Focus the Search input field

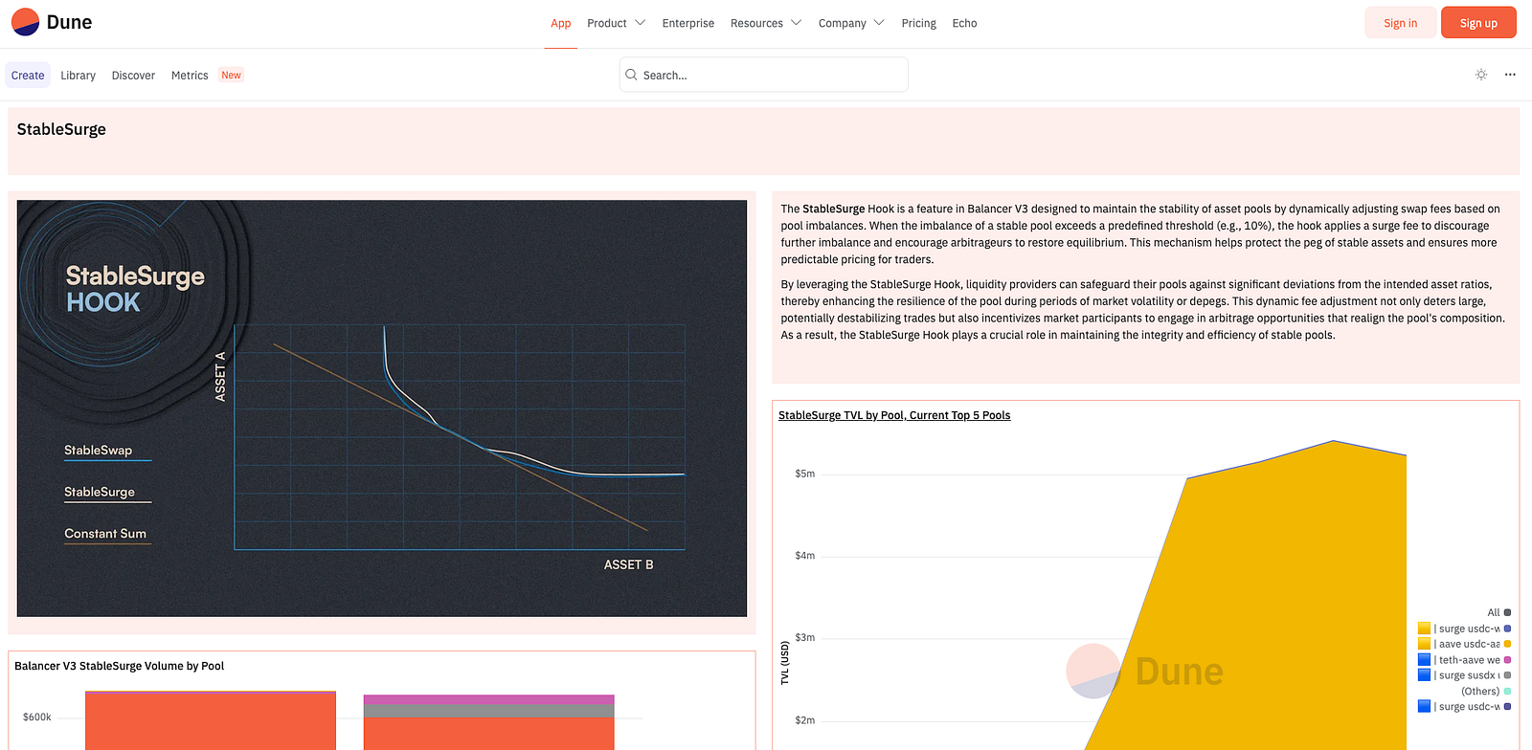click(x=764, y=75)
